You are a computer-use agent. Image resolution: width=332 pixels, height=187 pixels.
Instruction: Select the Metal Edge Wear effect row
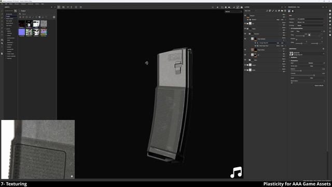point(270,46)
